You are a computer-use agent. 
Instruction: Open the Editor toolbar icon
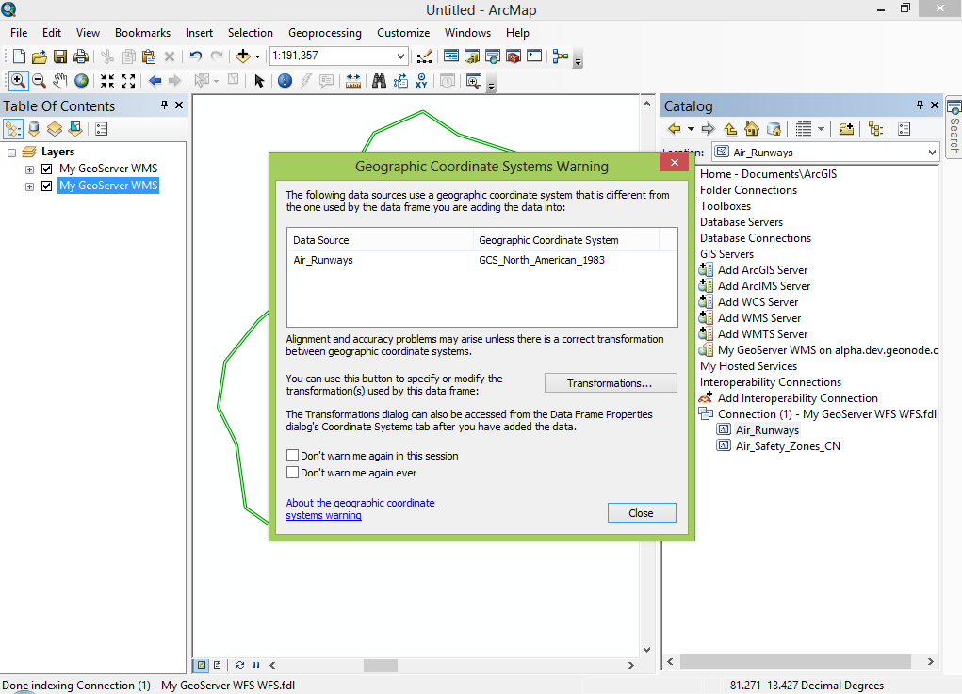click(x=425, y=56)
